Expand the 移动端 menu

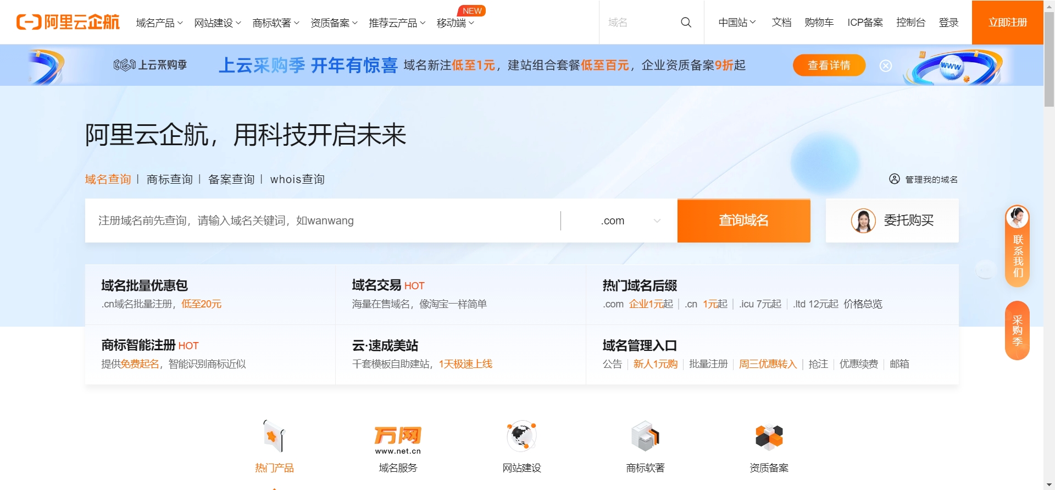tap(456, 23)
